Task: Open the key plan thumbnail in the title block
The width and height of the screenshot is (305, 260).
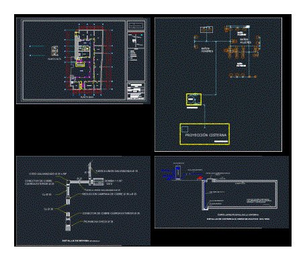Action: (136, 40)
